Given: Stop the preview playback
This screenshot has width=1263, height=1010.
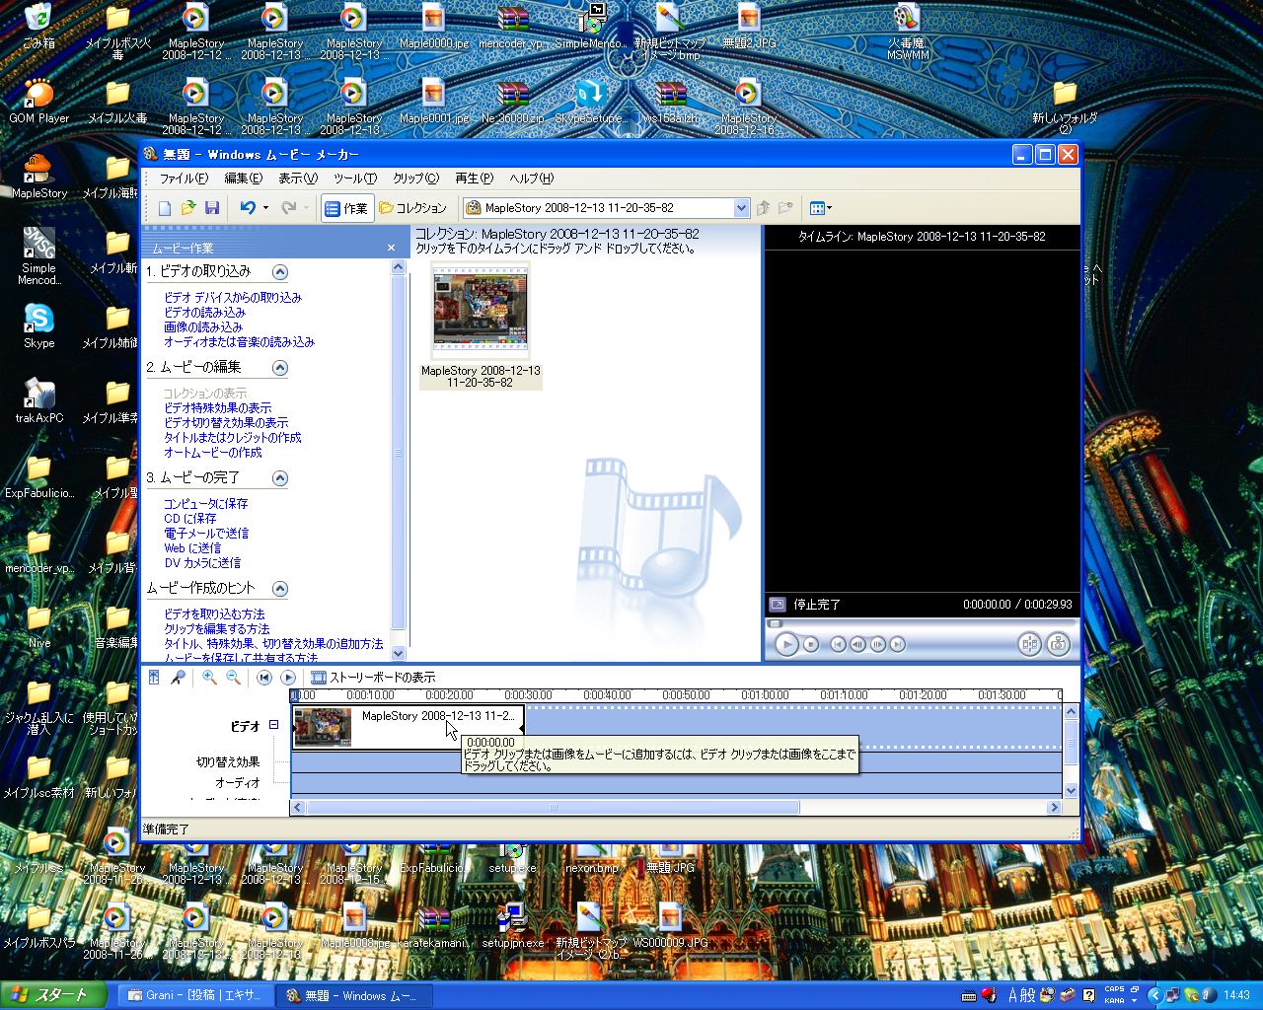Looking at the screenshot, I should (811, 644).
